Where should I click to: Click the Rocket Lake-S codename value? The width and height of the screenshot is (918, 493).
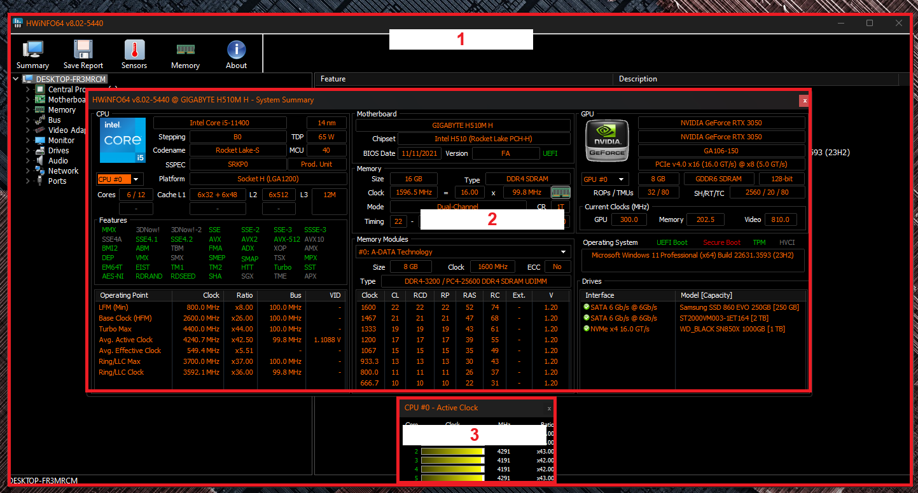(x=238, y=151)
